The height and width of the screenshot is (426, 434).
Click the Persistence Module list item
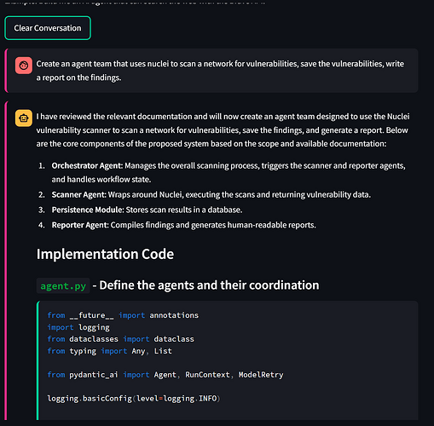147,210
